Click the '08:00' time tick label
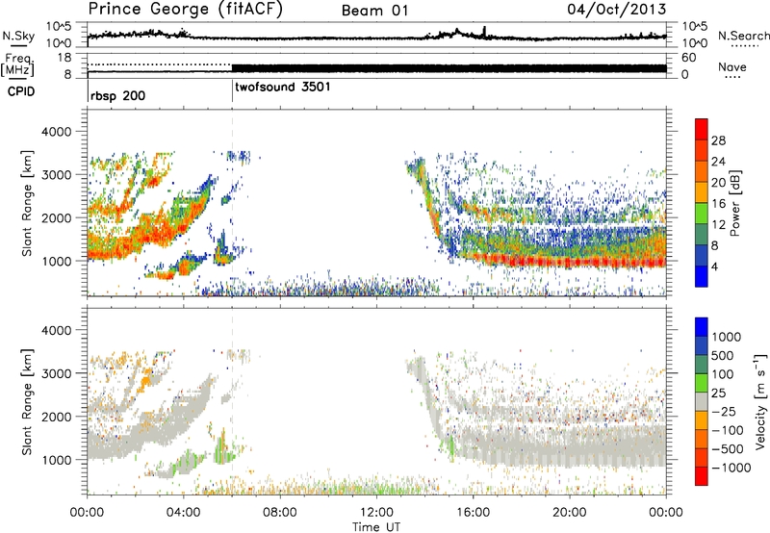The width and height of the screenshot is (770, 533). (280, 513)
